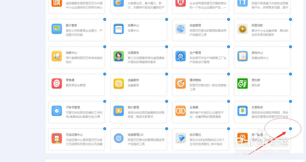
Task: Click the plus on the 询盘管理 card
Action: coord(229,19)
